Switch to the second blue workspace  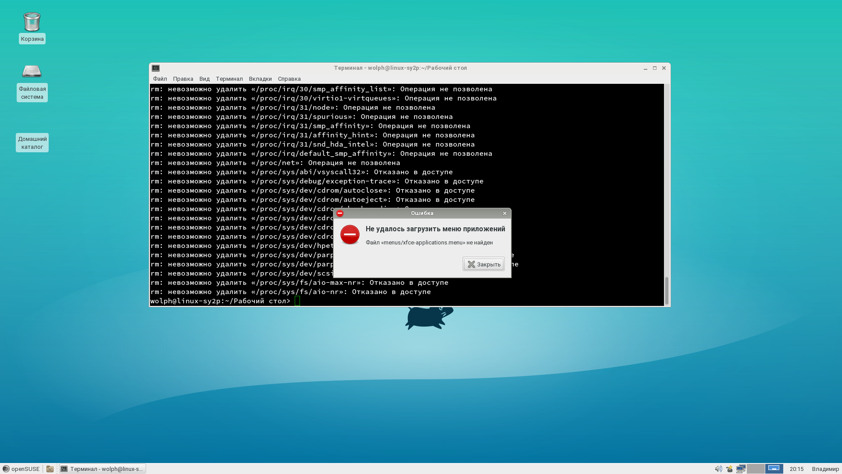pos(774,469)
